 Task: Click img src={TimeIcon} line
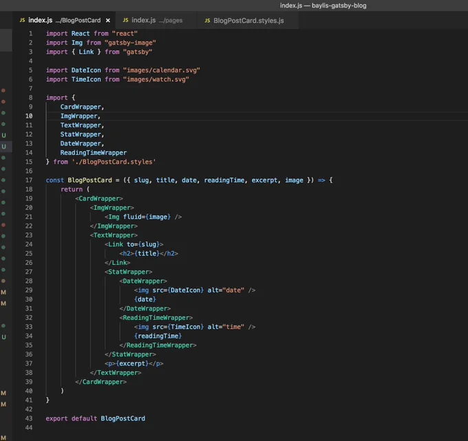(x=195, y=327)
